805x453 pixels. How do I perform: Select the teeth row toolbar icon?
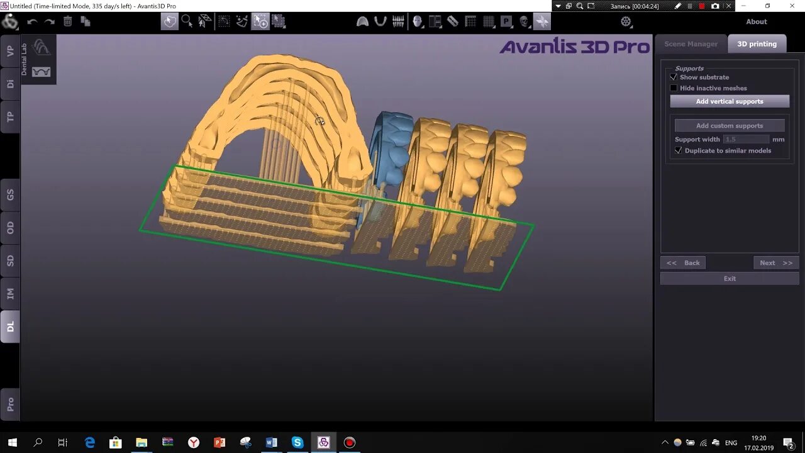tap(398, 21)
